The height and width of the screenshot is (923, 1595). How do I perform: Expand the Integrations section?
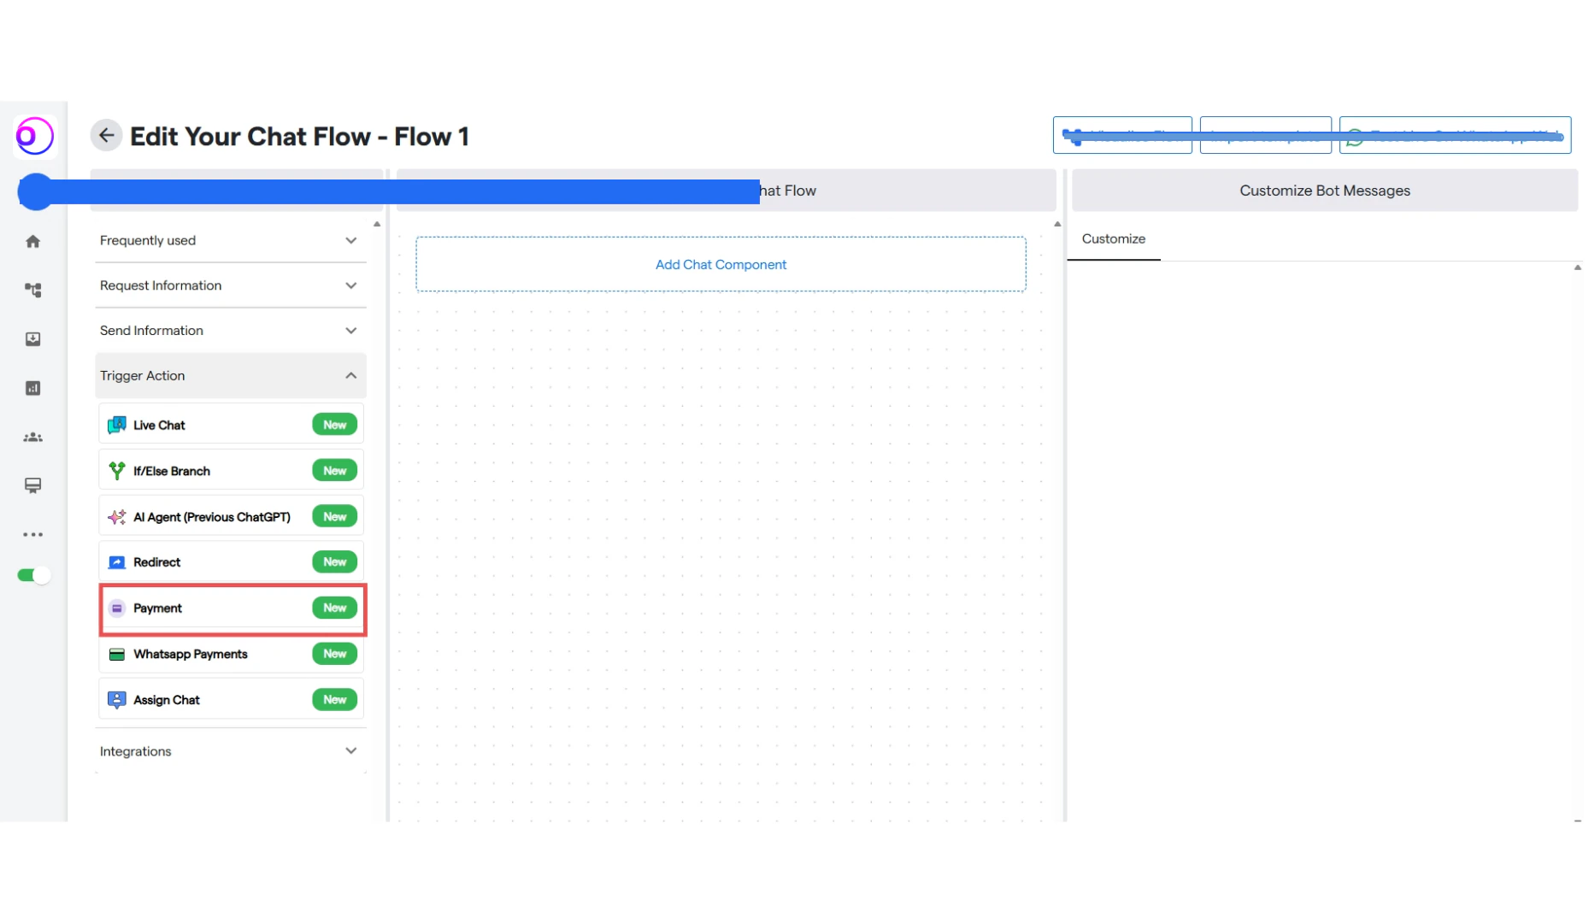230,751
